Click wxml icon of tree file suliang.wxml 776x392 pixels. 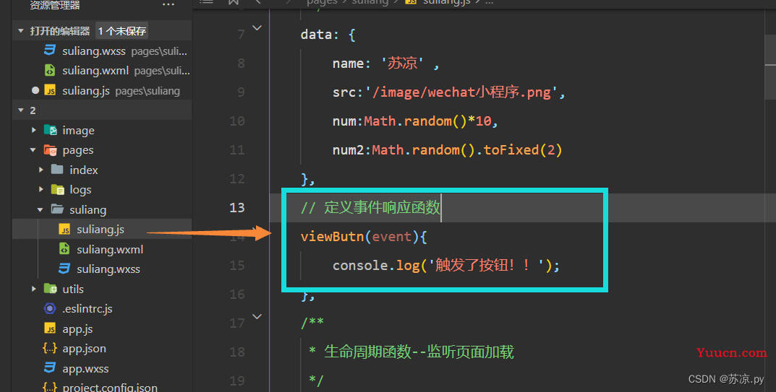click(x=64, y=248)
